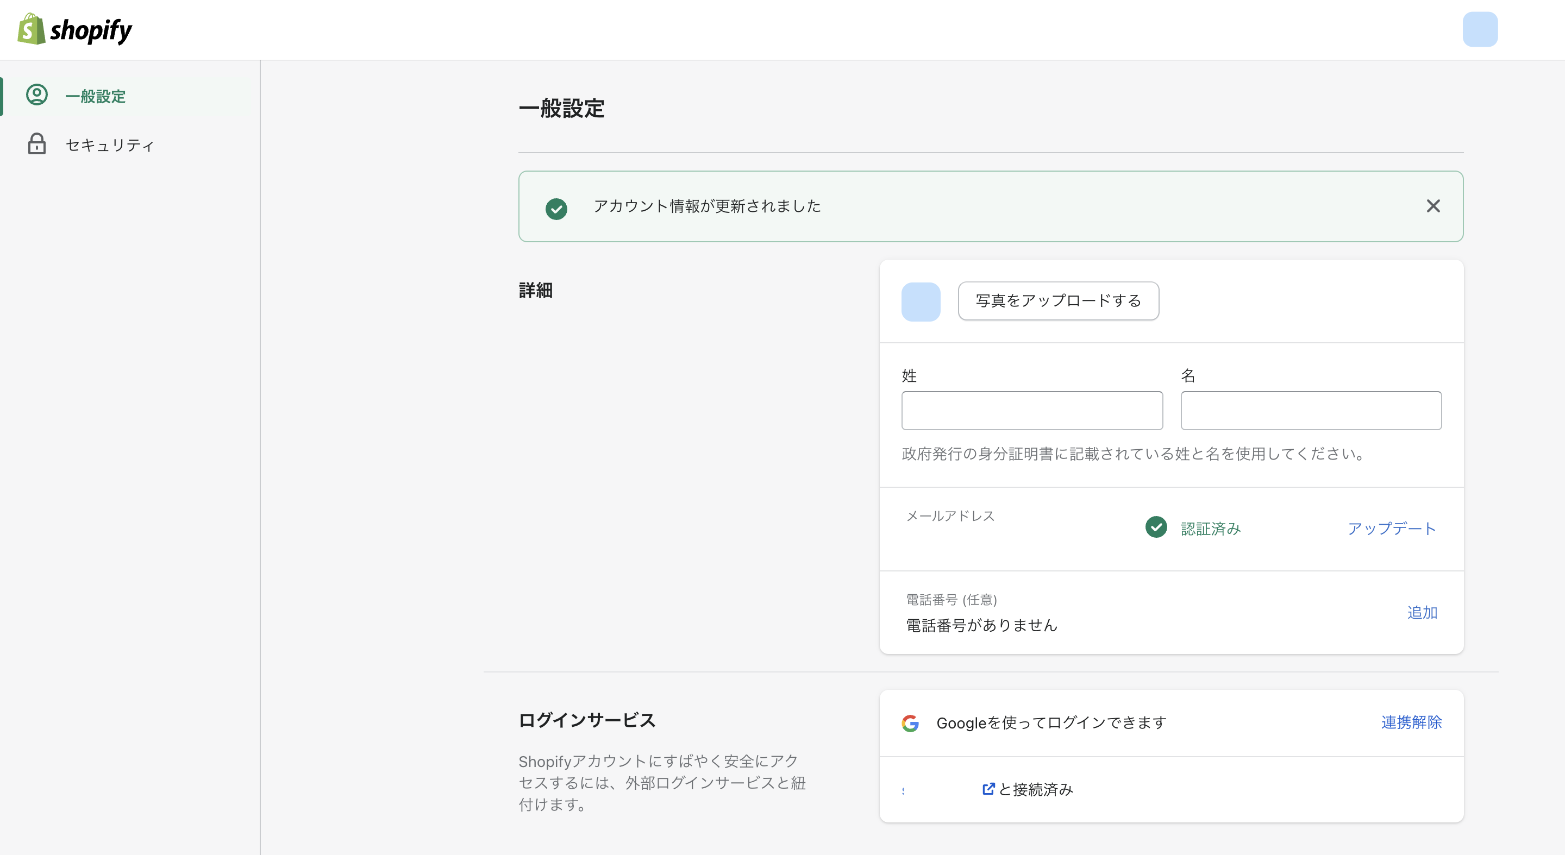Focus the 姓 (last name) input field
Screen dimensions: 1565x855
(1031, 411)
